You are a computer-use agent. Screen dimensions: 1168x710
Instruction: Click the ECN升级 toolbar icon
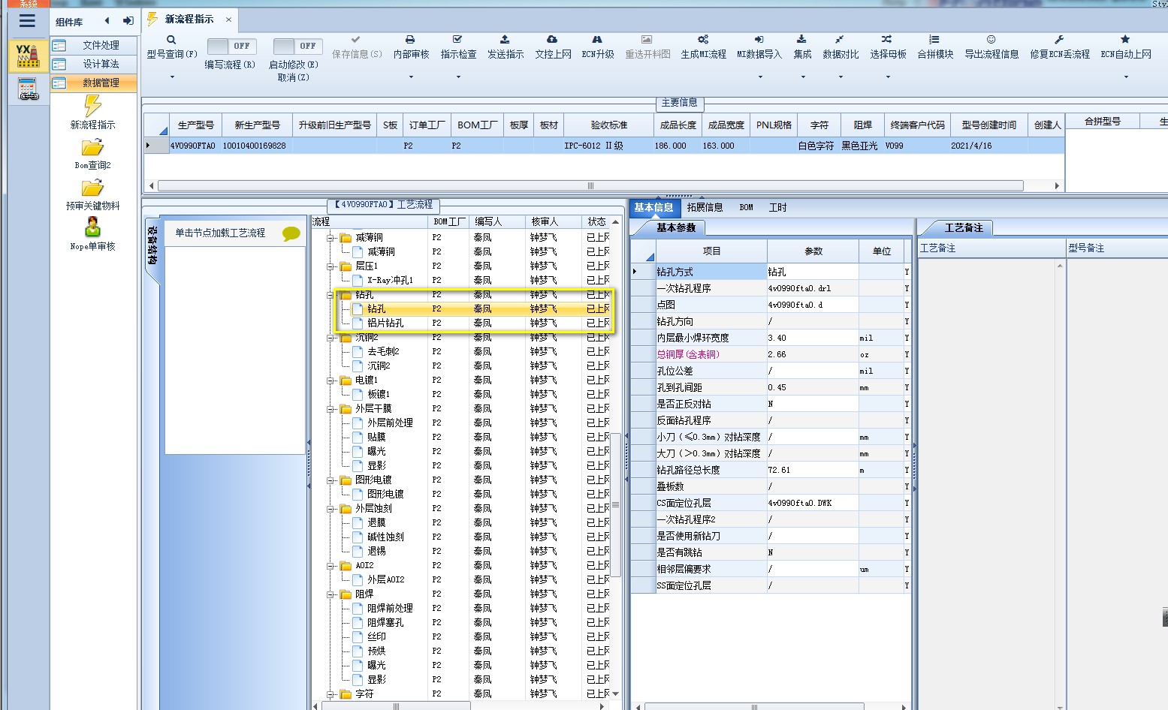(x=597, y=40)
